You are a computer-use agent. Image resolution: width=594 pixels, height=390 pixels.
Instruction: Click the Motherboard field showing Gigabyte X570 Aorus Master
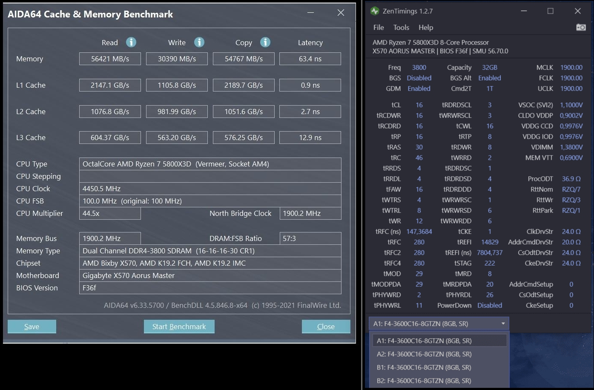(x=210, y=275)
